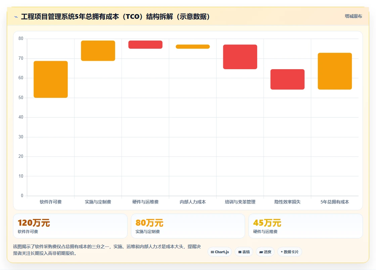
Task: Select the 软件许可费 orange bar
Action: pyautogui.click(x=51, y=79)
